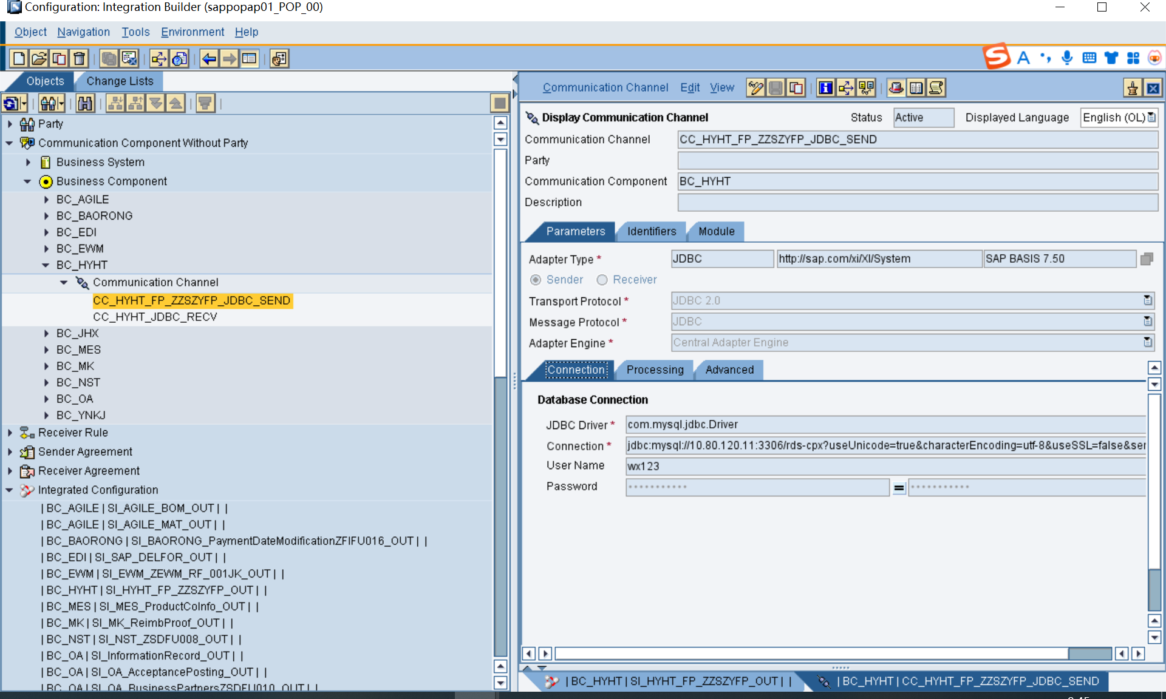Click the trash can delete icon
Screen dimensions: 1166x699
click(x=79, y=58)
